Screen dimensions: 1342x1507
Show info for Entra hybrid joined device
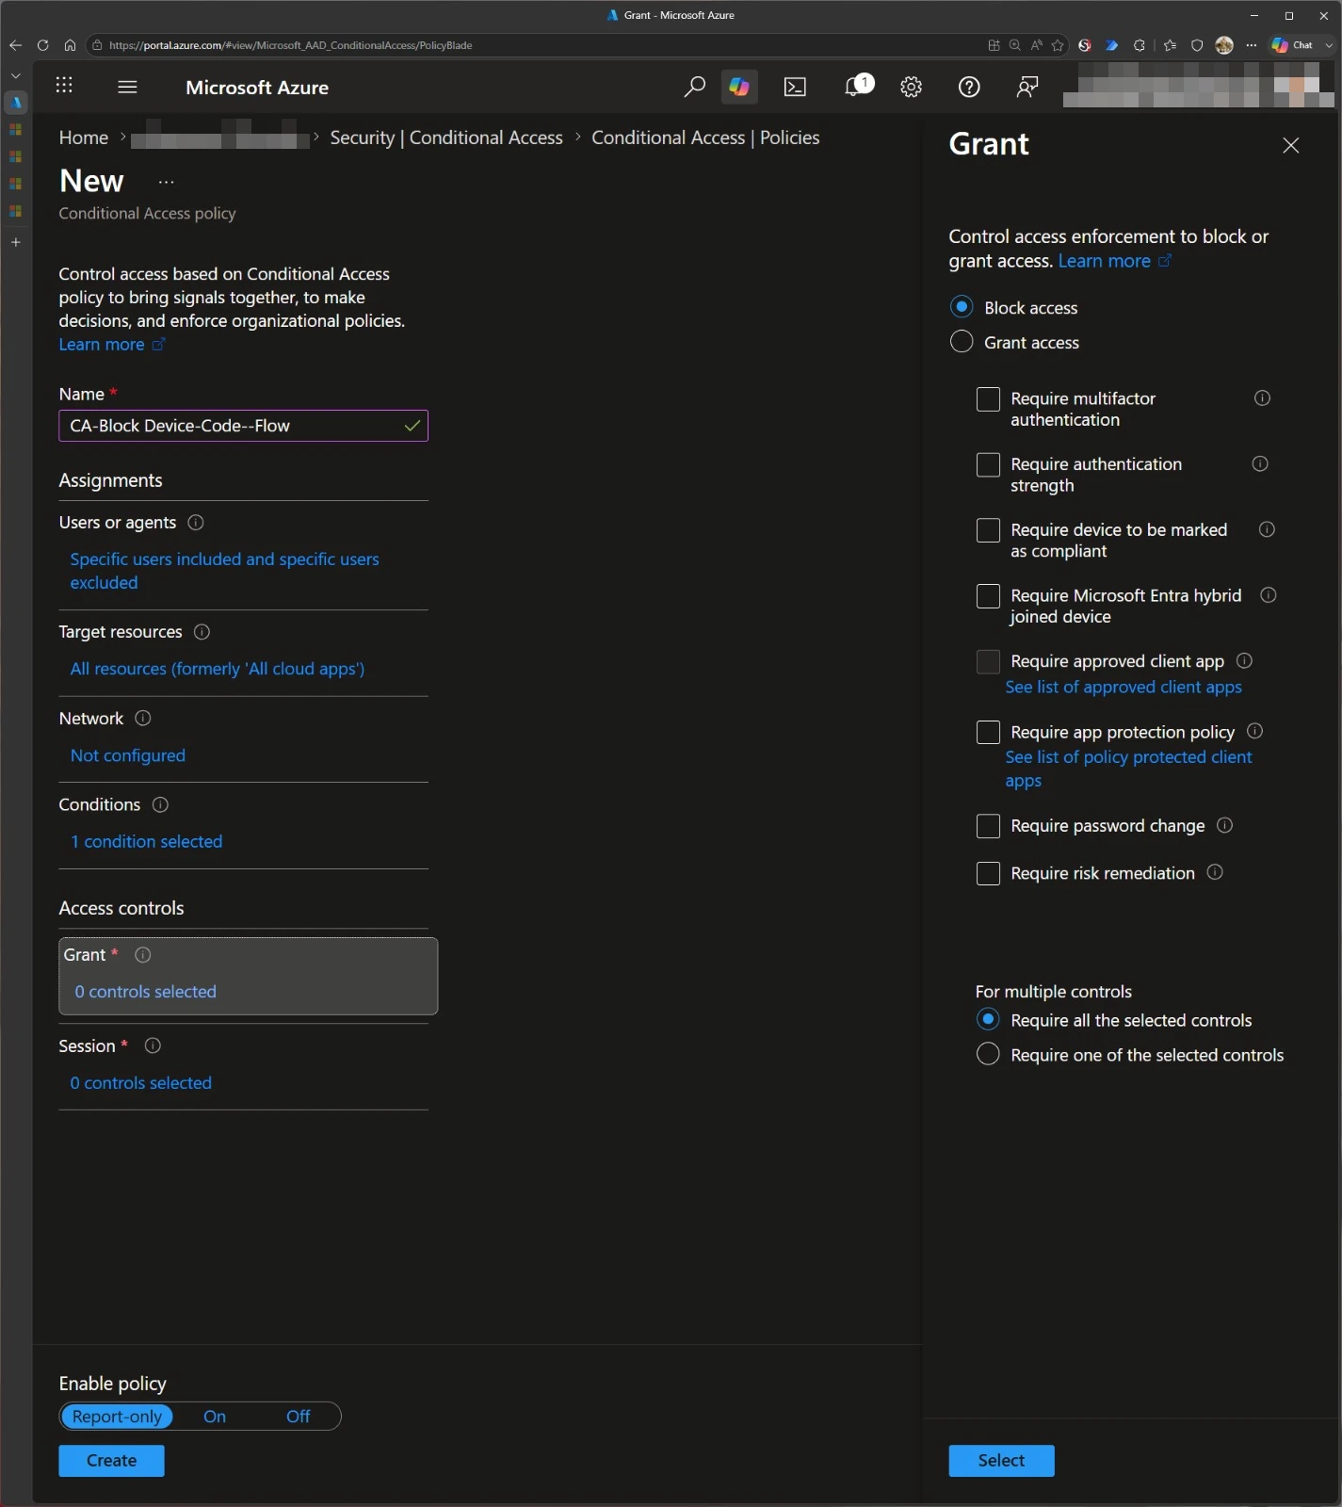pos(1269,595)
